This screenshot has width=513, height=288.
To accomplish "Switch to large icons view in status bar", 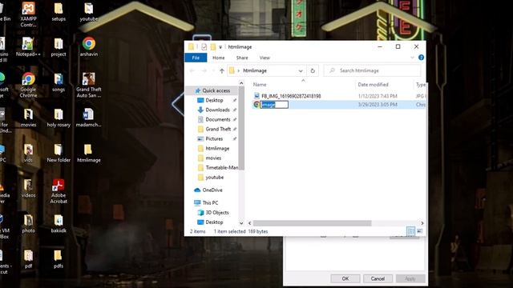I will (x=419, y=231).
